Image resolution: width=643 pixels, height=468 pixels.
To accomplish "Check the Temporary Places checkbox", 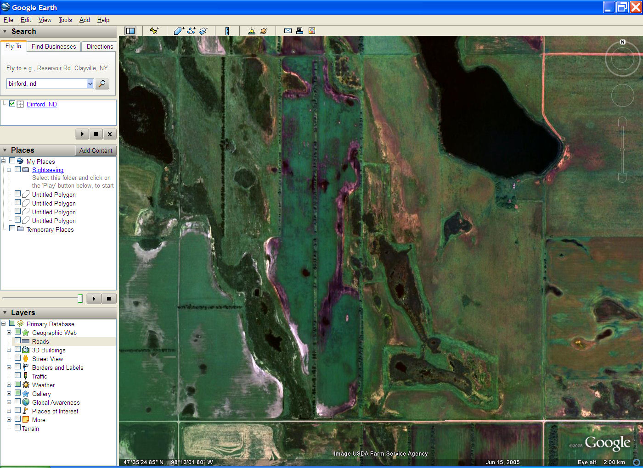I will point(12,228).
